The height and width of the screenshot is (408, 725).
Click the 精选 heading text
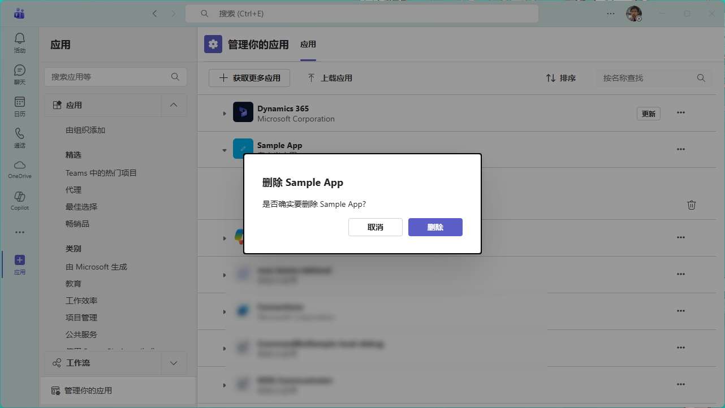click(x=74, y=155)
